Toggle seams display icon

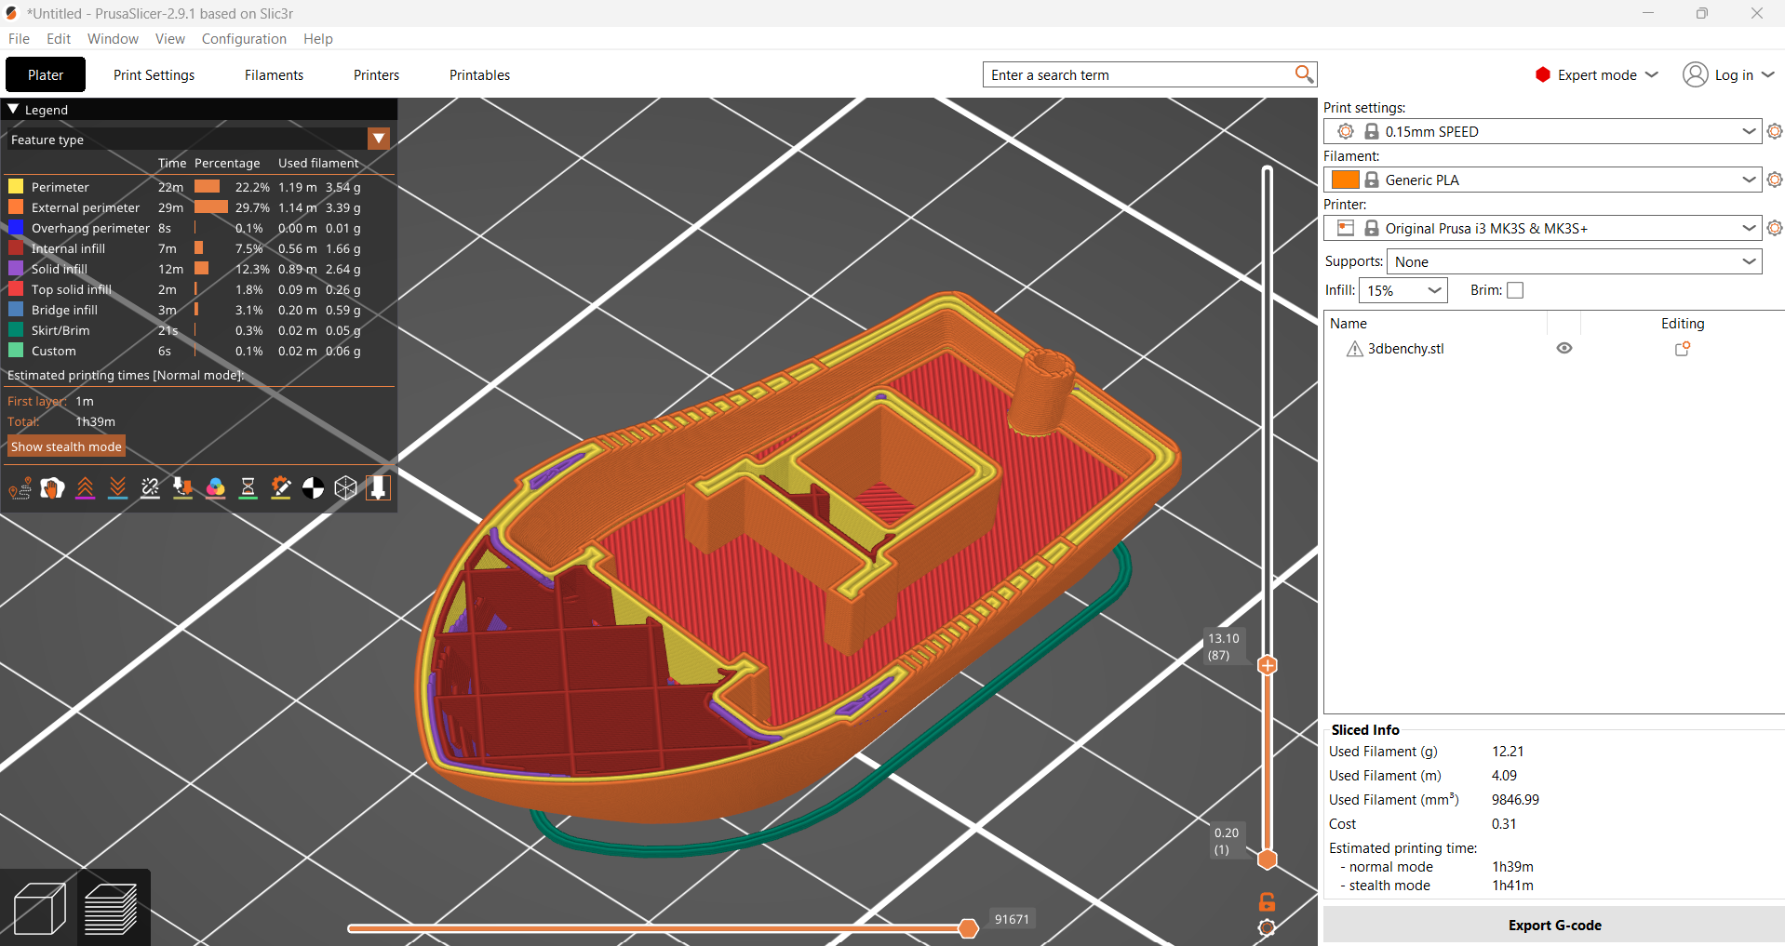point(151,487)
